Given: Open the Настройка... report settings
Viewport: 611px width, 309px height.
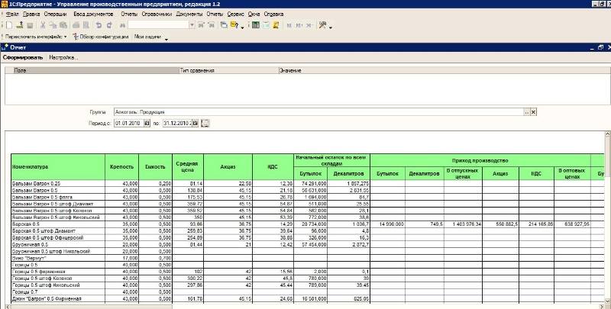Looking at the screenshot, I should [63, 58].
